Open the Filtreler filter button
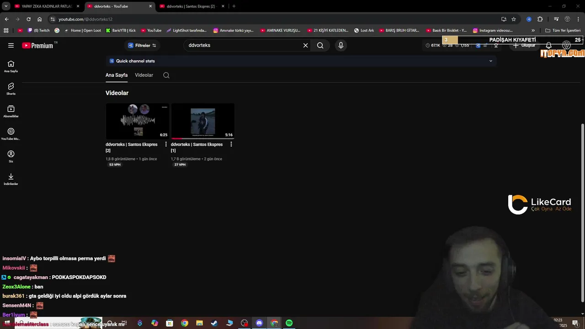585x329 pixels. [142, 45]
